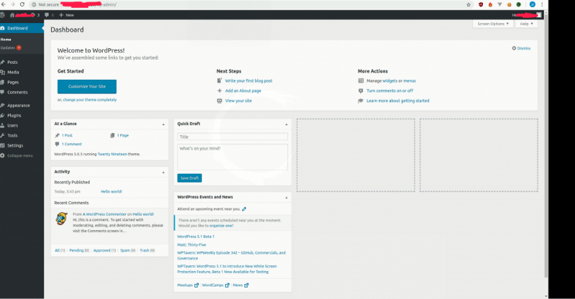Click View your site link
Screen dimensions: 575x299
[x=239, y=101]
